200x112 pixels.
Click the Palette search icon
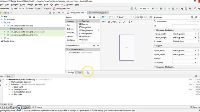pos(90,17)
